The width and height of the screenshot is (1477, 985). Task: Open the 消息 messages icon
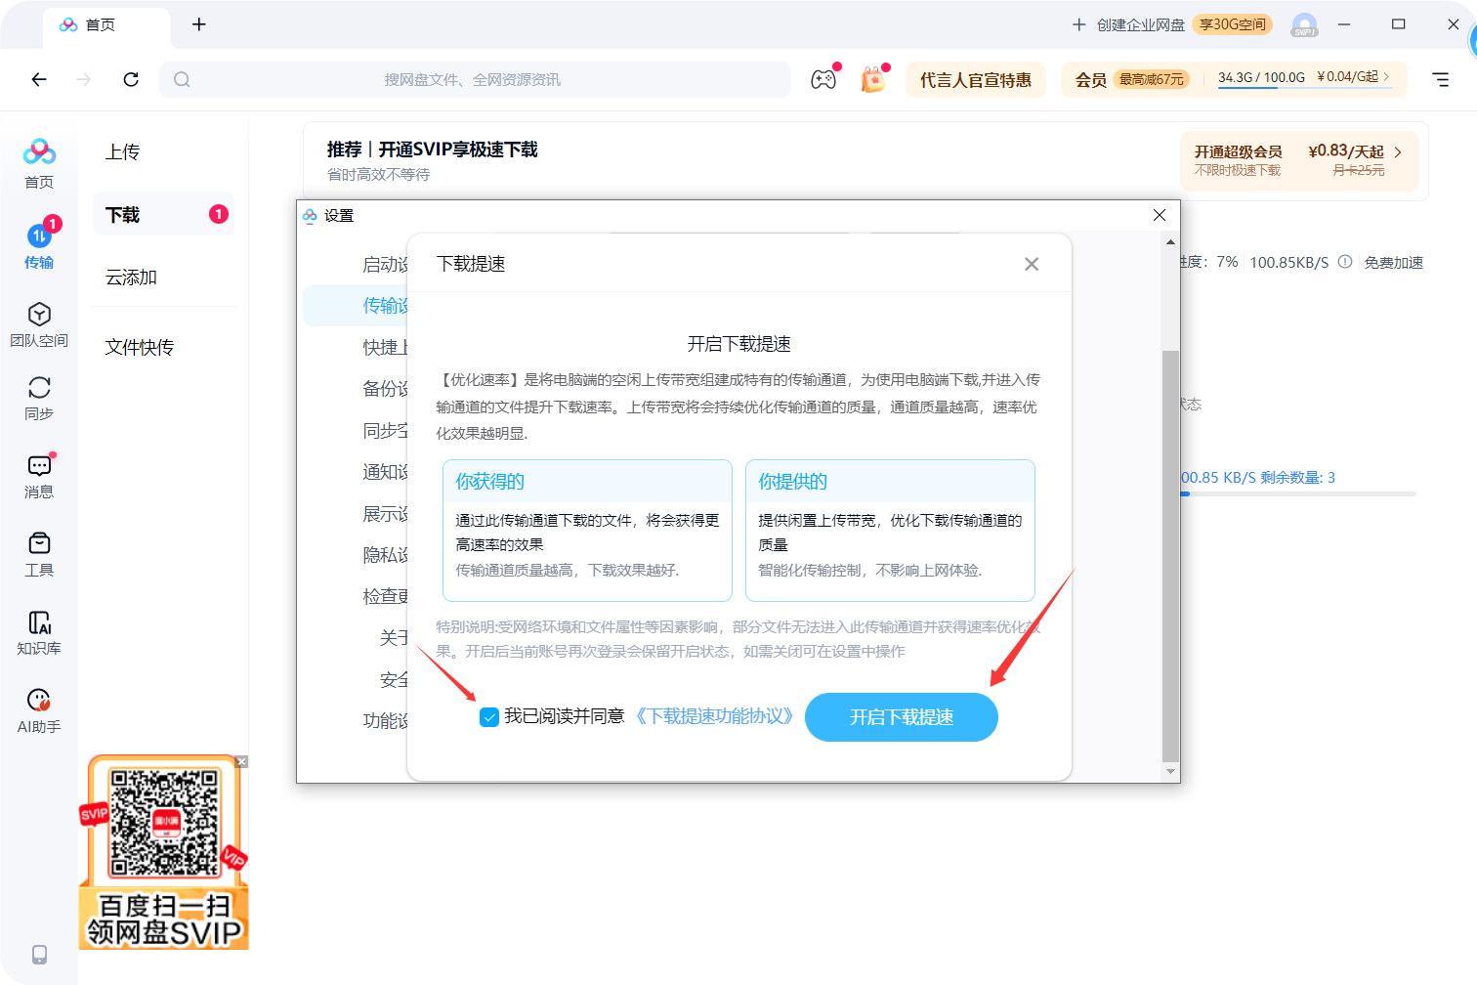tap(39, 477)
